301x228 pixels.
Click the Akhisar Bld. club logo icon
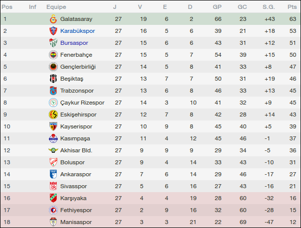pyautogui.click(x=53, y=150)
